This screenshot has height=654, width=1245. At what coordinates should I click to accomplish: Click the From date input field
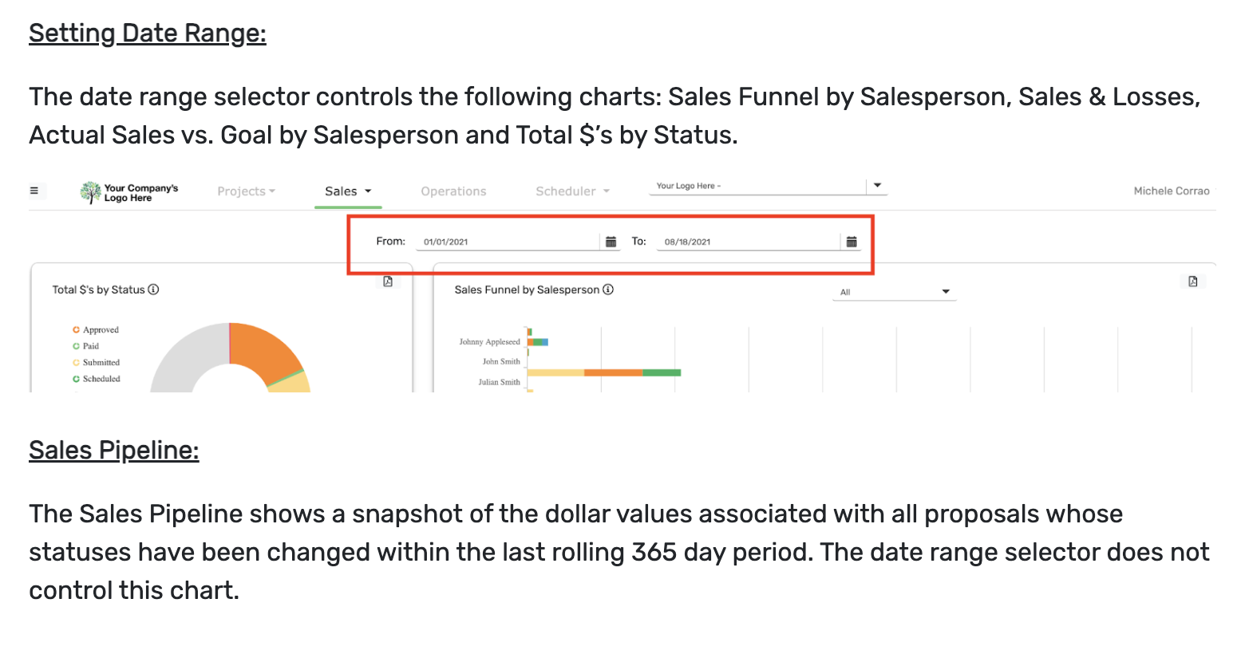point(508,242)
